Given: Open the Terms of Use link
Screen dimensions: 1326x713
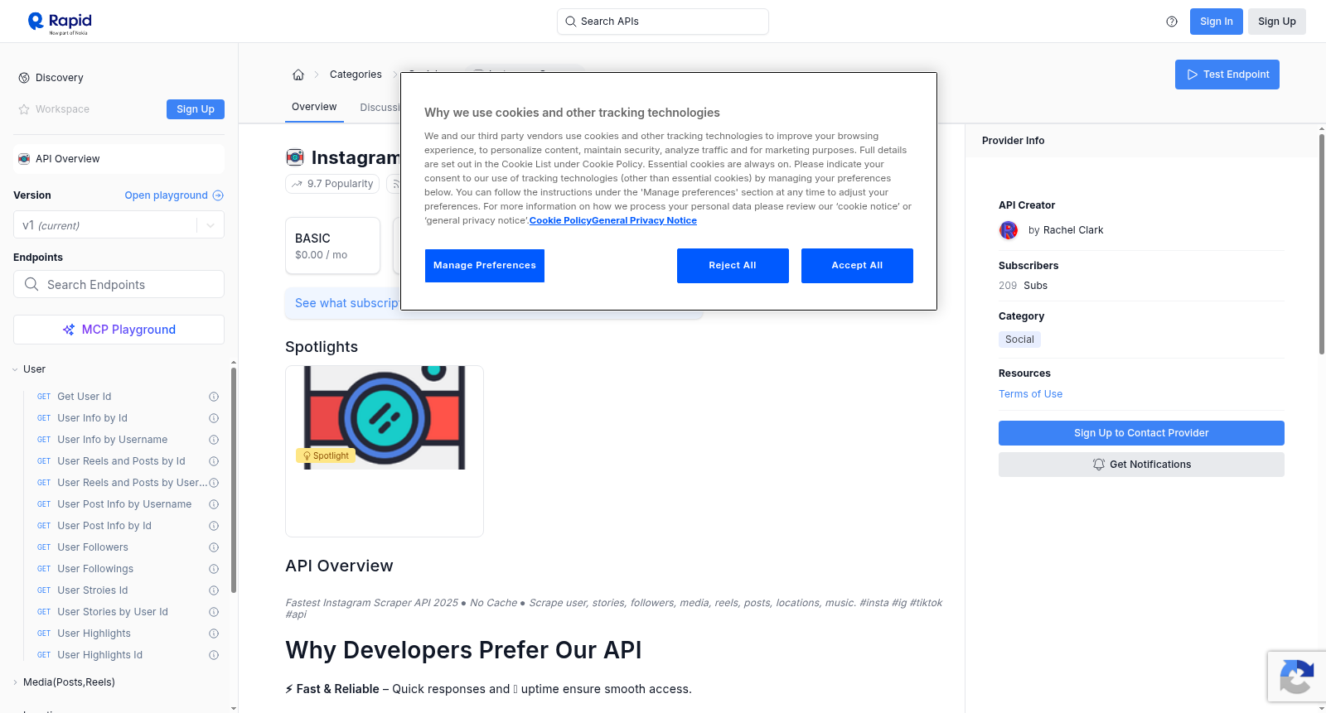Looking at the screenshot, I should [1030, 394].
